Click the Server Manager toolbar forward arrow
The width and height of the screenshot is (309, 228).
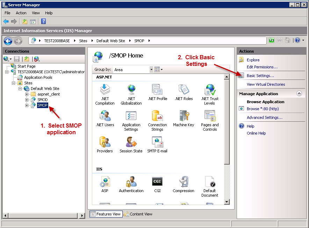(x=14, y=21)
